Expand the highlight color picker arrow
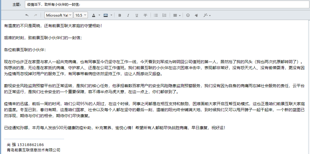This screenshot has width=310, height=154. coord(111,15)
